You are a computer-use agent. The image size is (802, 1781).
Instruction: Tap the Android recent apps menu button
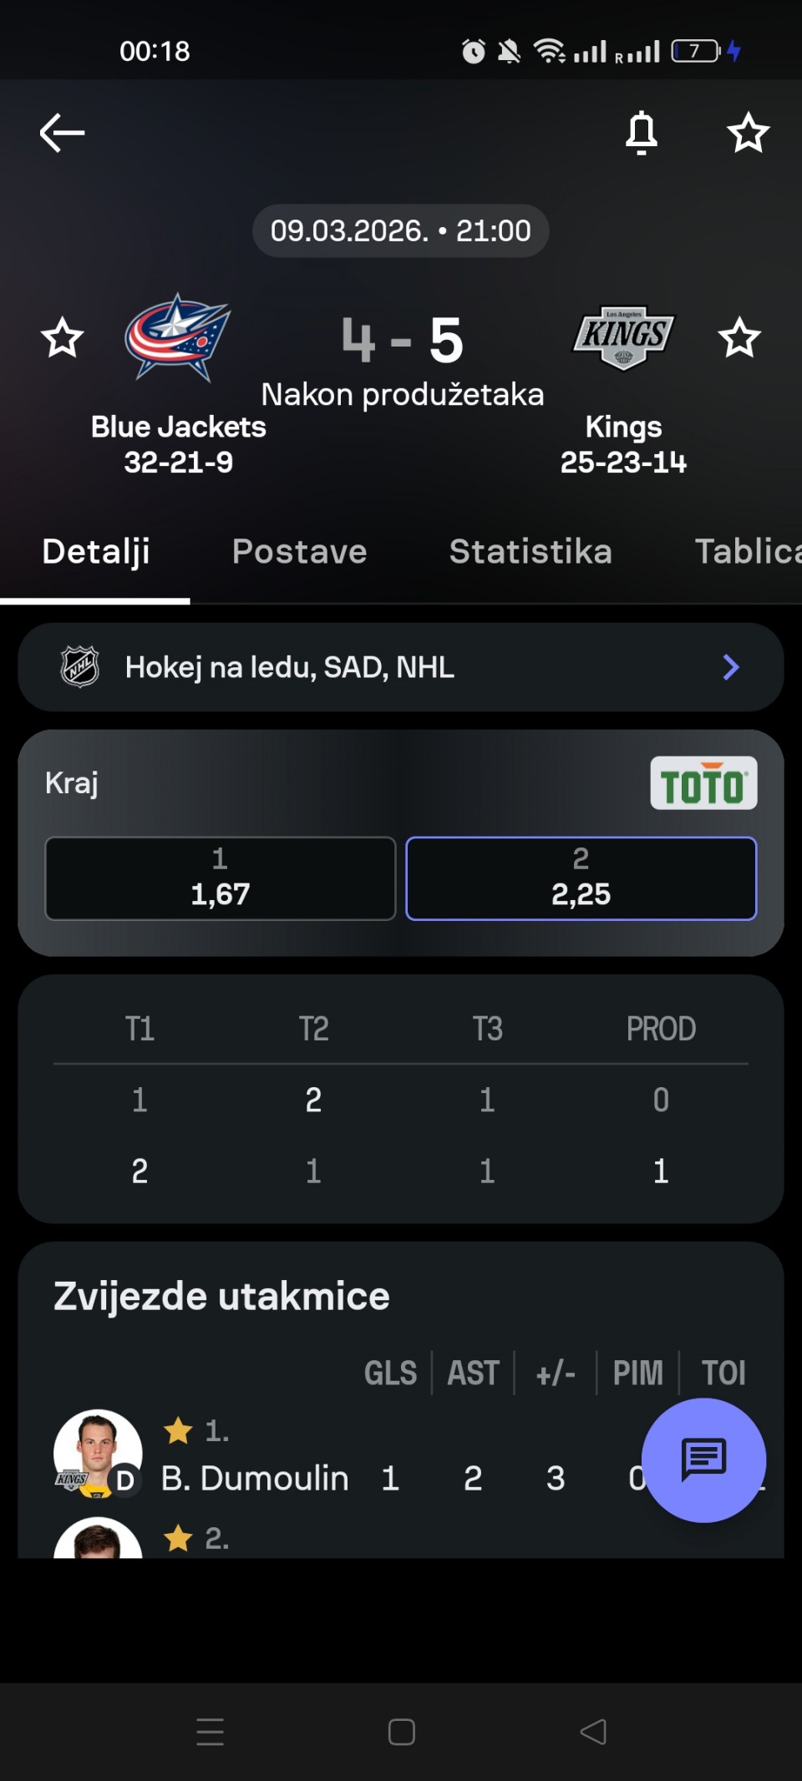210,1732
